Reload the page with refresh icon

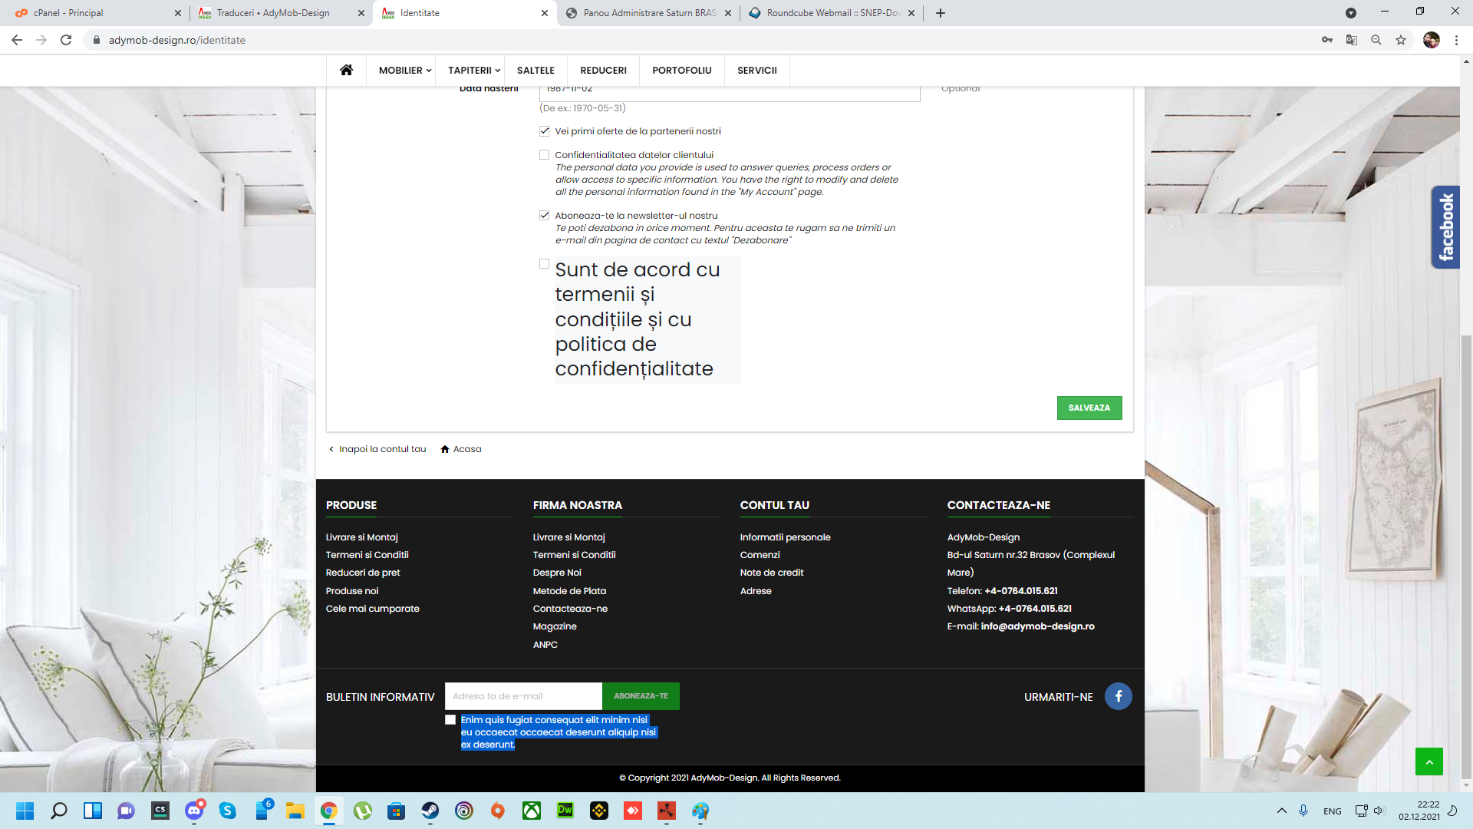click(x=66, y=40)
